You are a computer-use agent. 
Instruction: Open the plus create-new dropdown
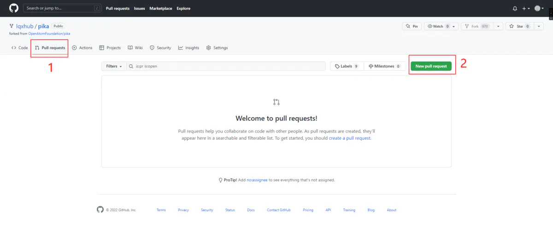[x=526, y=8]
